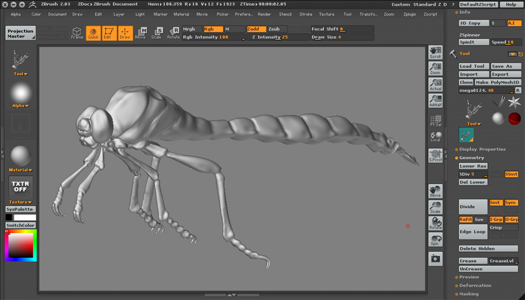Click the Projection Master button
Image resolution: width=525 pixels, height=300 pixels.
[20, 34]
